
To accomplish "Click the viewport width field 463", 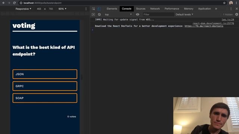I will 39,9.
